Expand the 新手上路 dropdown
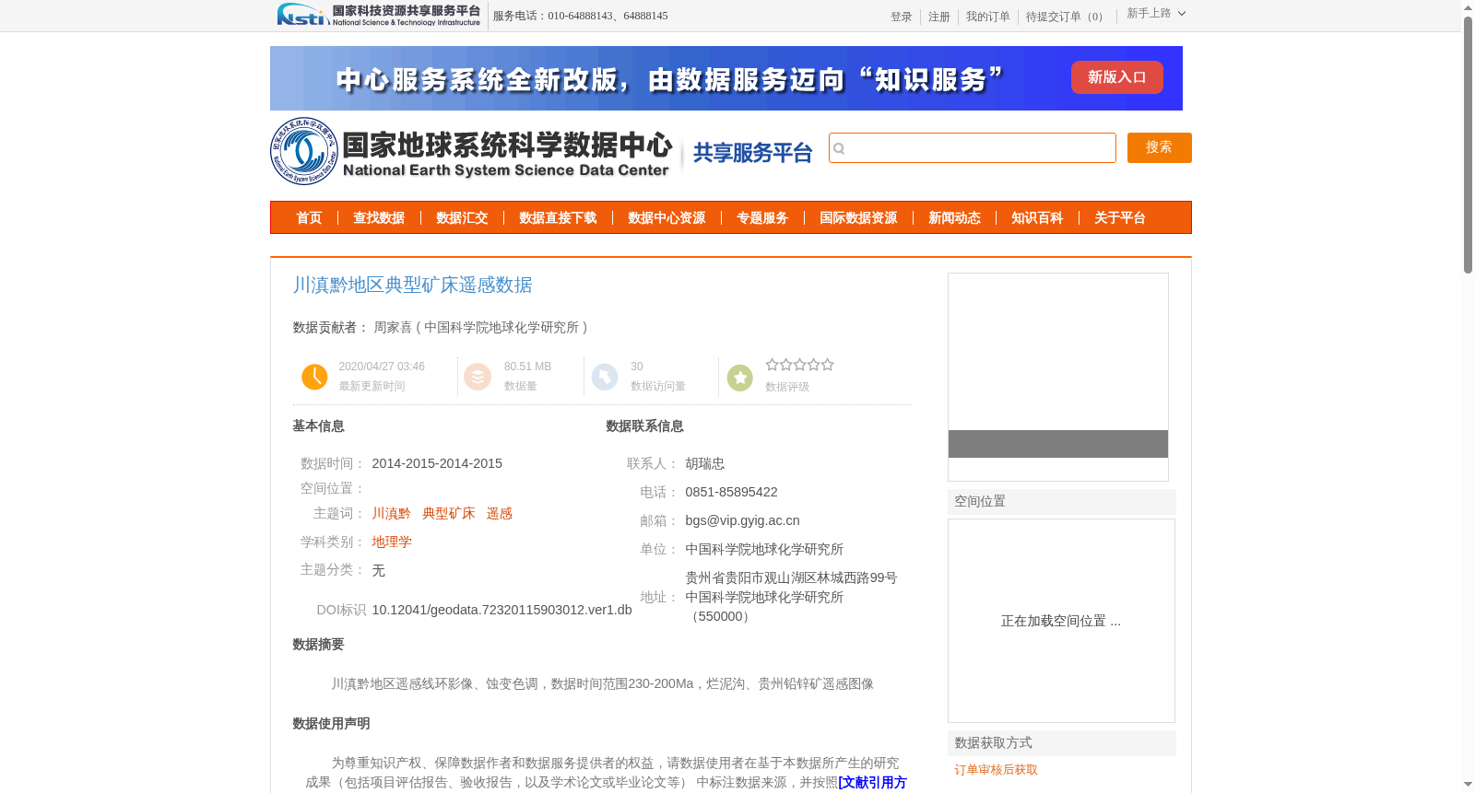 click(x=1156, y=14)
